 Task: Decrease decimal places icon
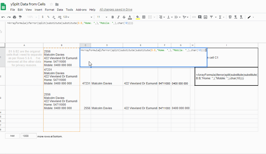pyautogui.click(x=54, y=17)
